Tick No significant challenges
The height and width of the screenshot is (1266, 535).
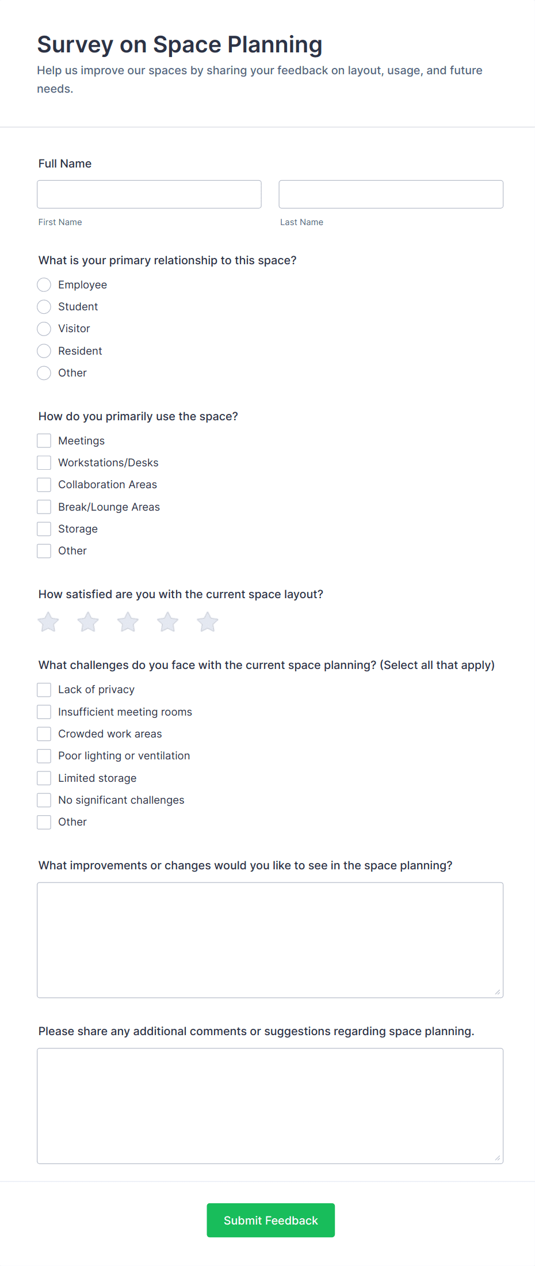[44, 800]
